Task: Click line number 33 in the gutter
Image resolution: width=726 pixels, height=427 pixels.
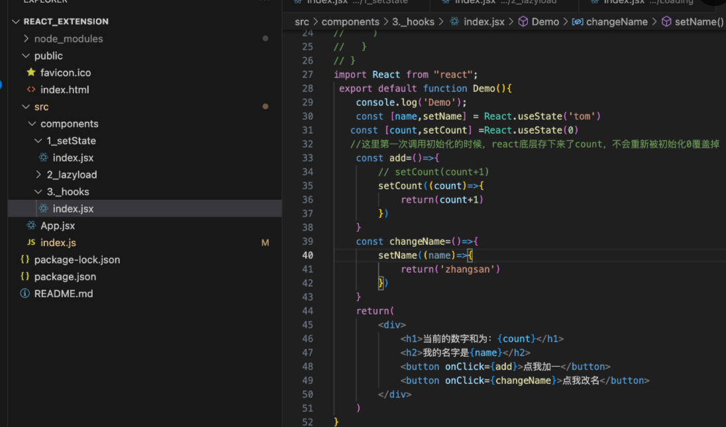Action: pyautogui.click(x=307, y=158)
